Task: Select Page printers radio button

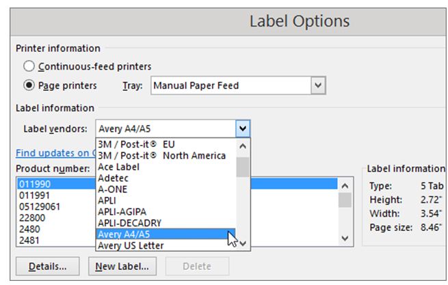Action: (x=29, y=85)
